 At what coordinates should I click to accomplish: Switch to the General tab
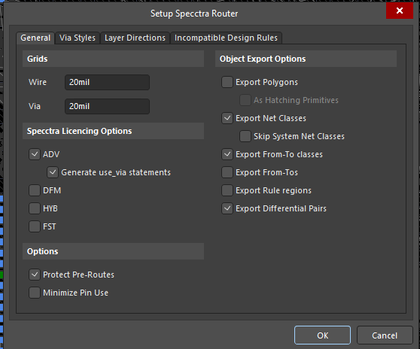coord(35,38)
